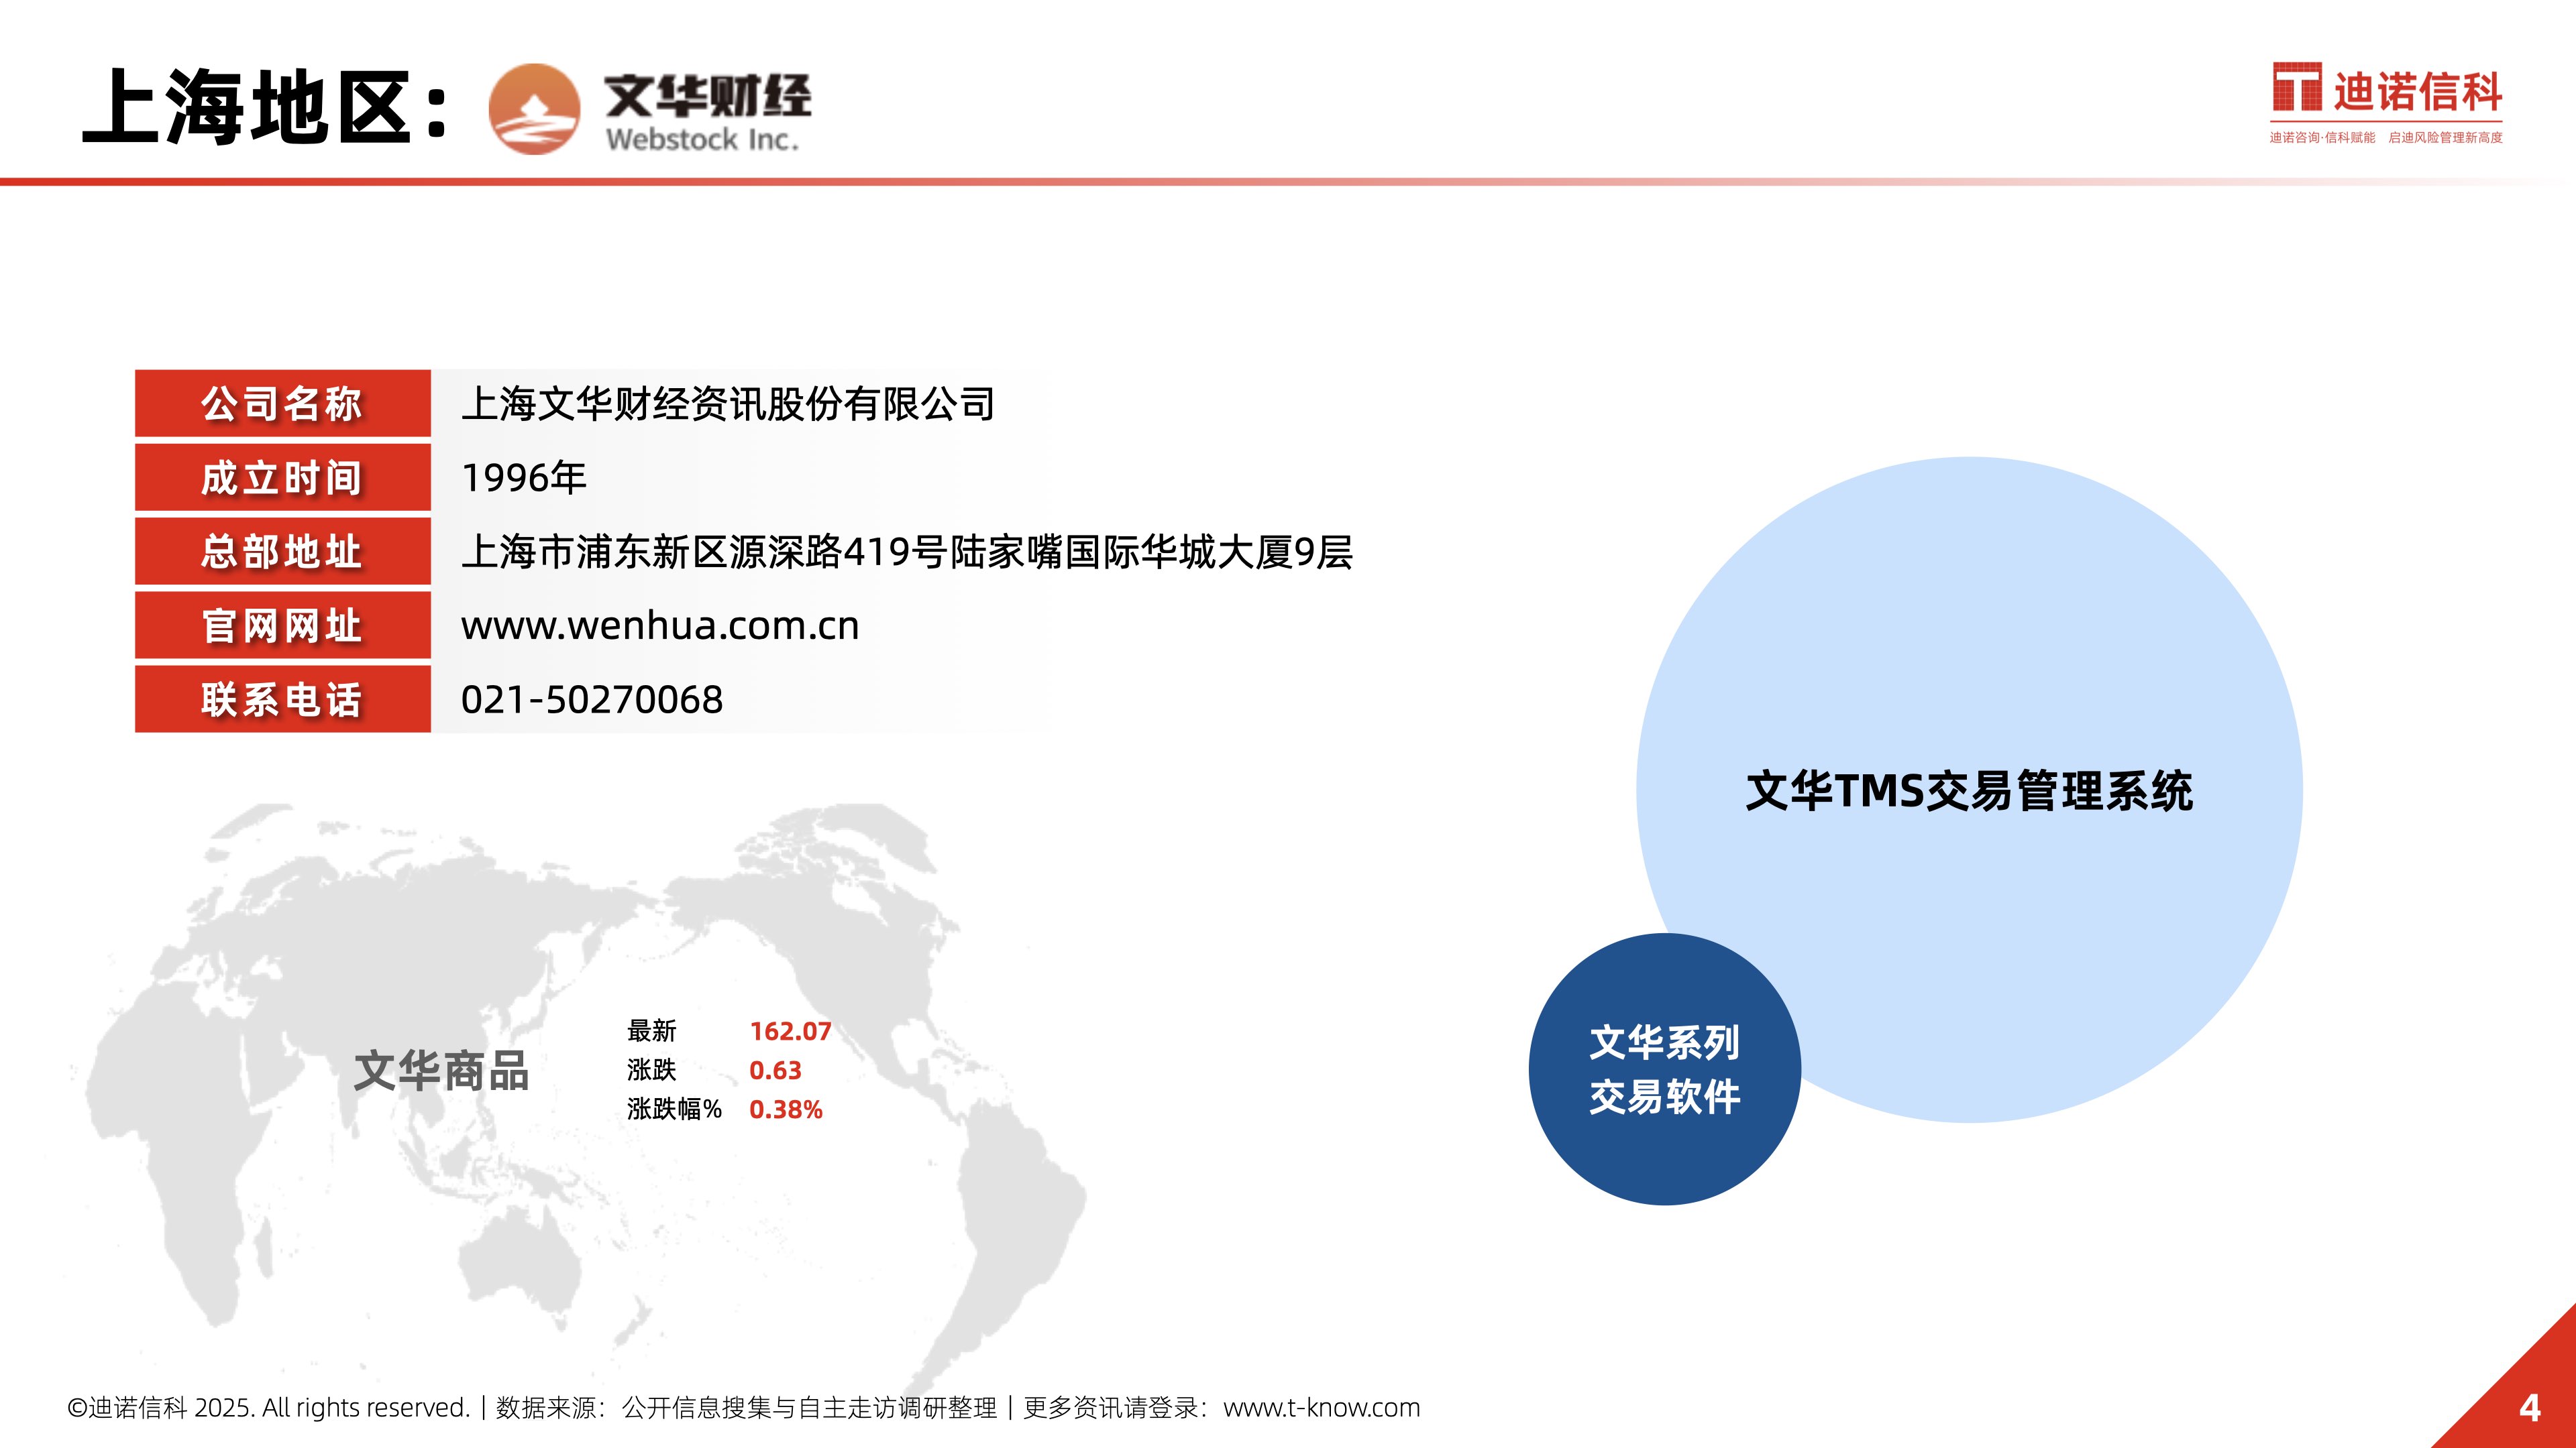
Task: Select the founding year 1996年
Action: [524, 478]
